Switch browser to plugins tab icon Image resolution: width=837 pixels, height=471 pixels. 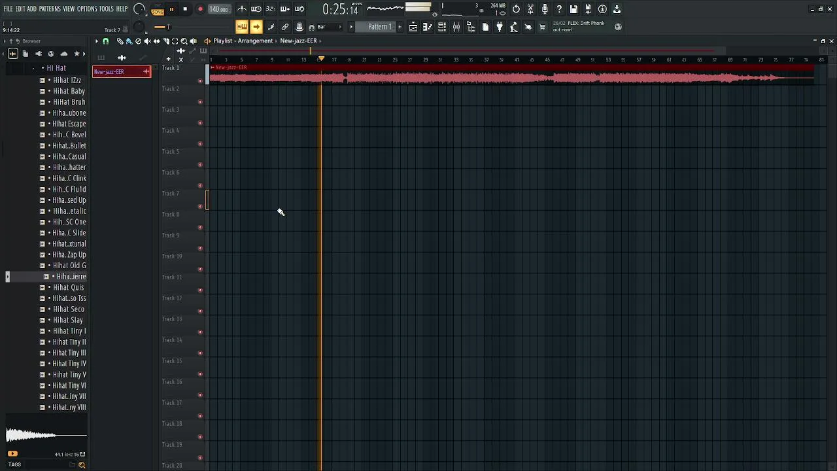pyautogui.click(x=39, y=54)
